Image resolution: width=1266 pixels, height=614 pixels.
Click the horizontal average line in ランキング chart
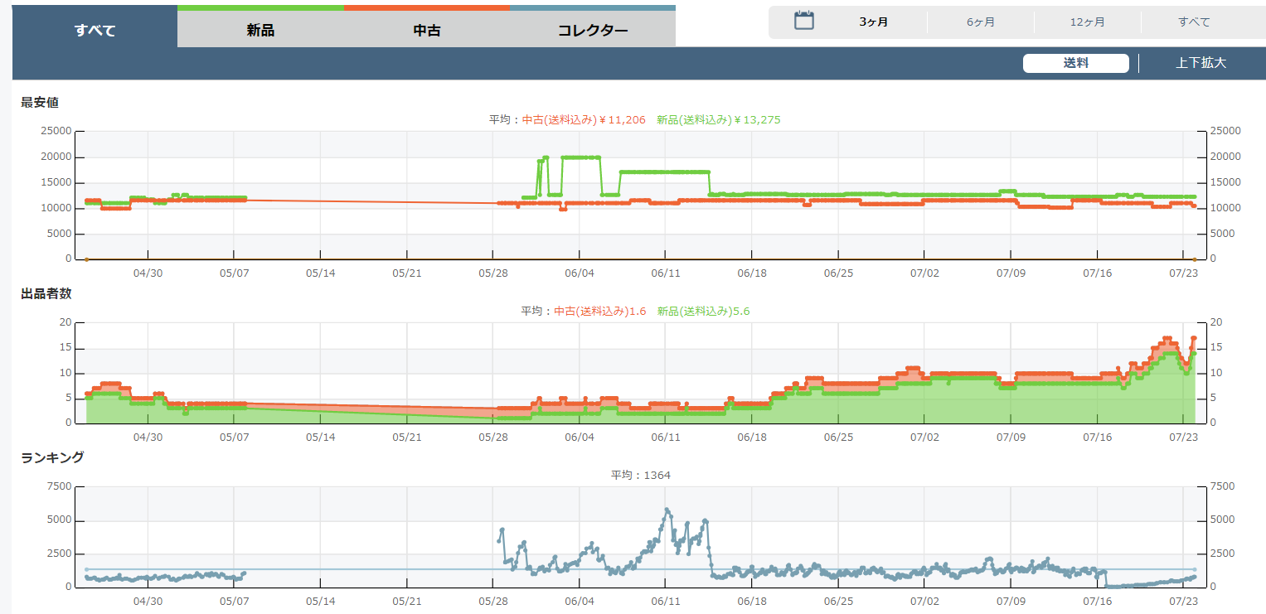[373, 569]
